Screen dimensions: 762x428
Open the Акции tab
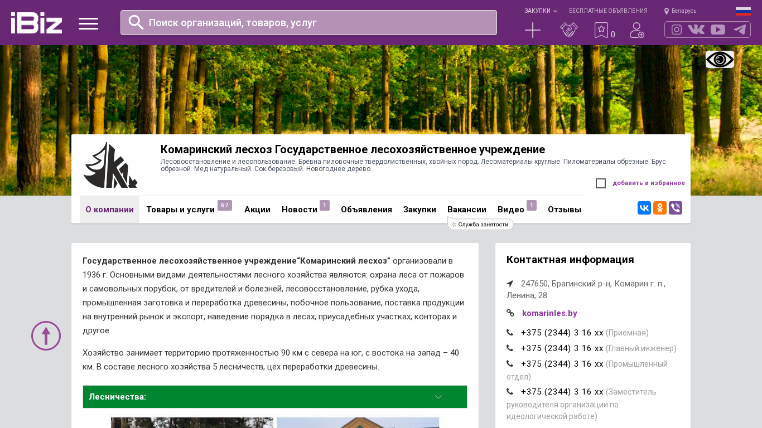tap(257, 210)
